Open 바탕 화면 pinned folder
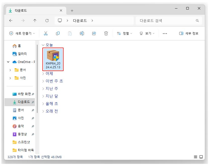Screen dimensions: 209x166 (x=22, y=94)
